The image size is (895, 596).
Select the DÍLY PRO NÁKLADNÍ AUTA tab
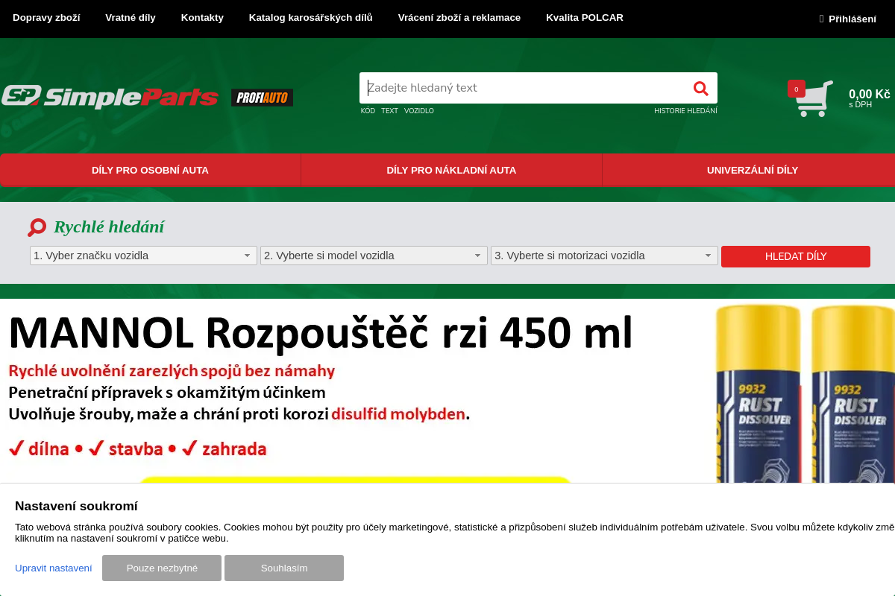pos(450,170)
